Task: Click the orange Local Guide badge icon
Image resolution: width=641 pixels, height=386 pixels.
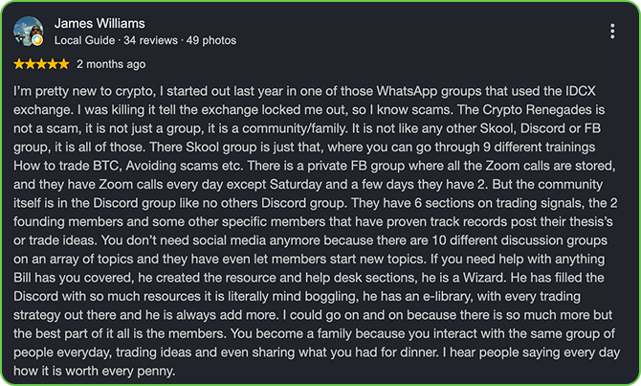Action: pyautogui.click(x=37, y=40)
